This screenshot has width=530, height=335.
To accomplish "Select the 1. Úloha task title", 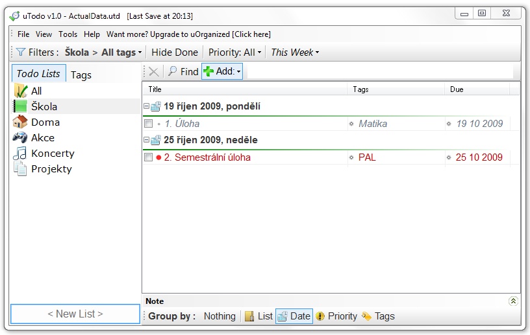I will 182,124.
